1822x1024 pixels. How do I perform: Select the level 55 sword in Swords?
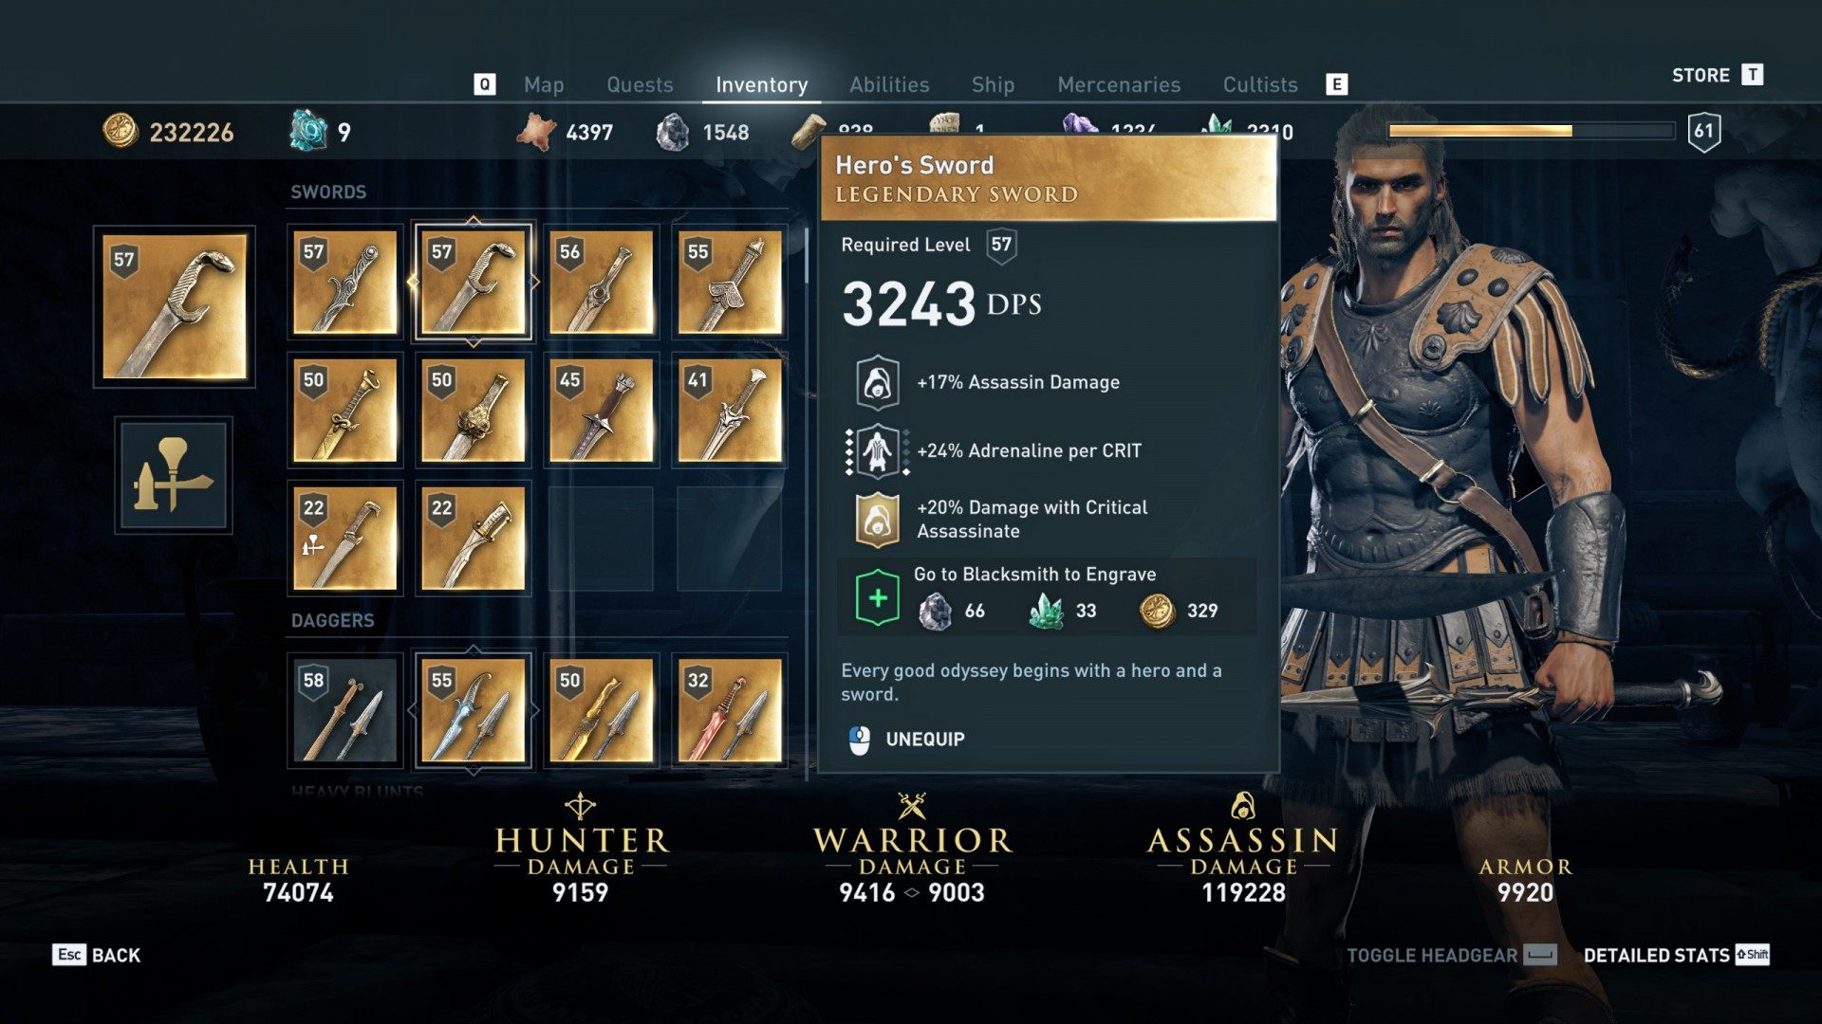(x=729, y=283)
